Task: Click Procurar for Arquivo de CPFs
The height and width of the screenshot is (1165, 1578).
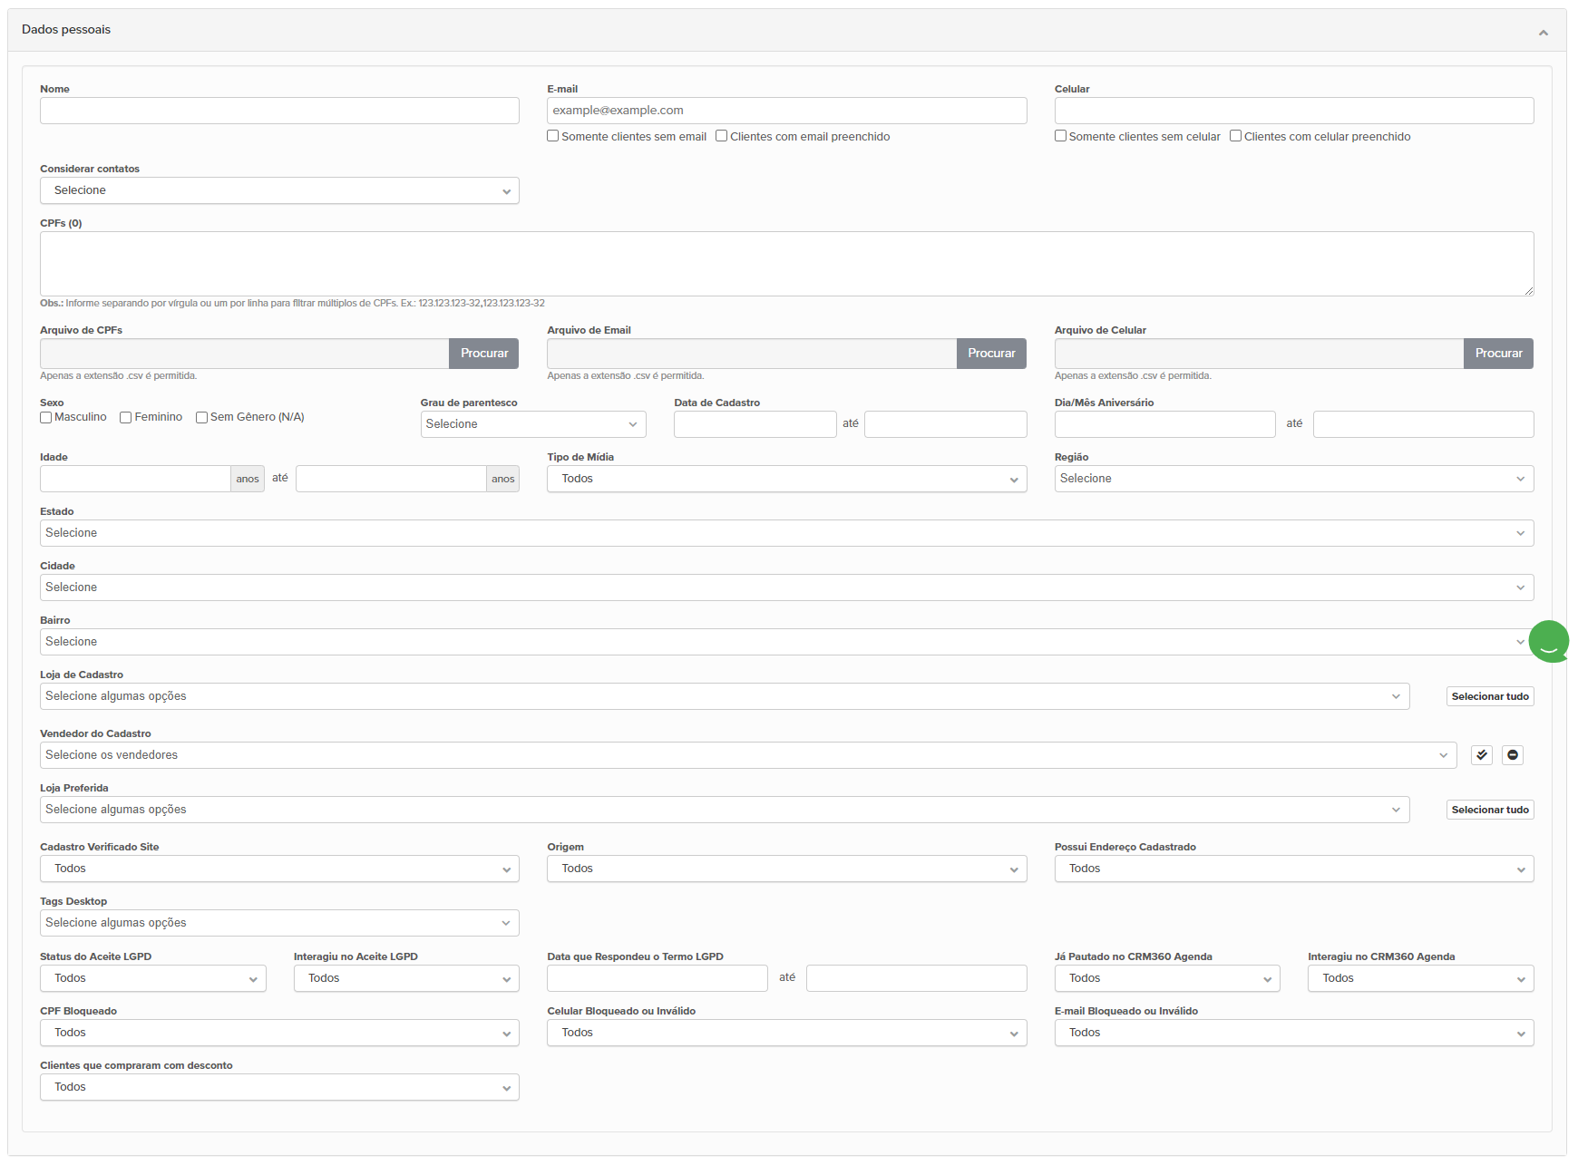Action: click(483, 354)
